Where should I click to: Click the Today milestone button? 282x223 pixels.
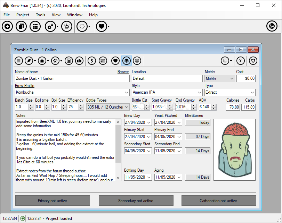tap(198, 122)
